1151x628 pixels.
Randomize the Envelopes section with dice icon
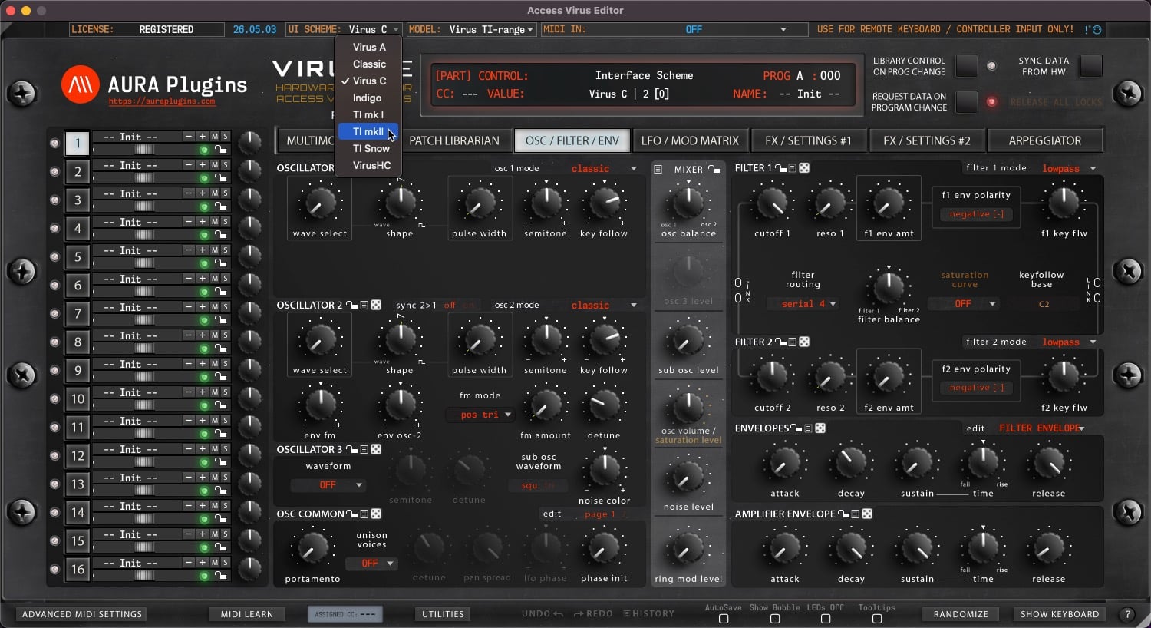click(x=820, y=428)
